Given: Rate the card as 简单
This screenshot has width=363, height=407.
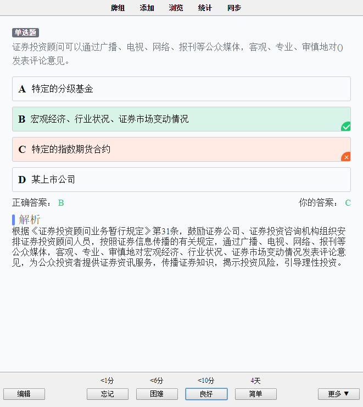Looking at the screenshot, I should point(256,394).
